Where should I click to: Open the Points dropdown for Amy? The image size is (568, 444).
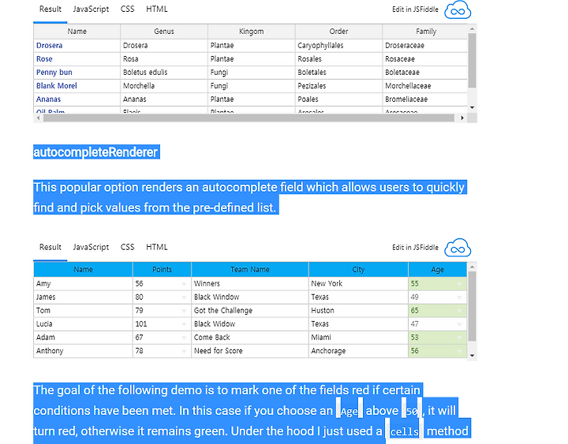pos(184,284)
